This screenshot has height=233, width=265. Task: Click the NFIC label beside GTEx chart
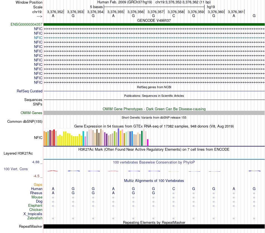click(x=38, y=138)
